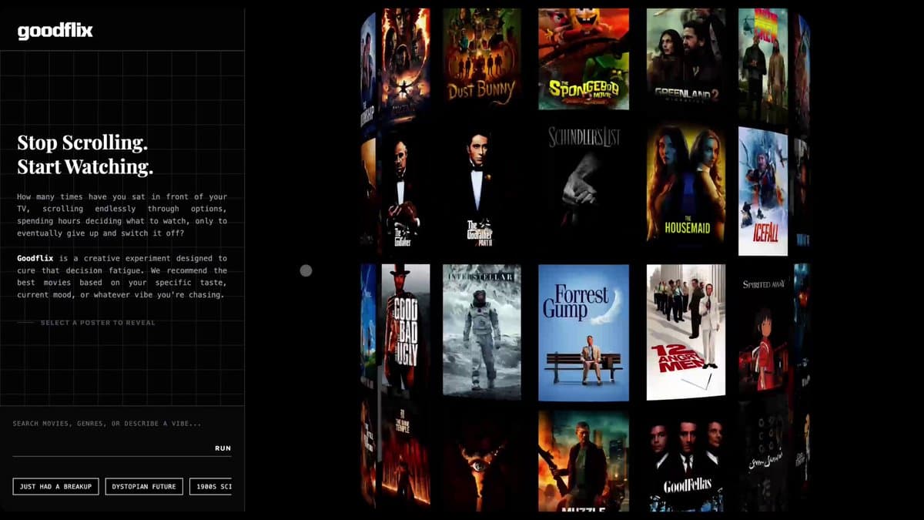Select the Icefall poster
Viewport: 924px width, 520px height.
(763, 191)
